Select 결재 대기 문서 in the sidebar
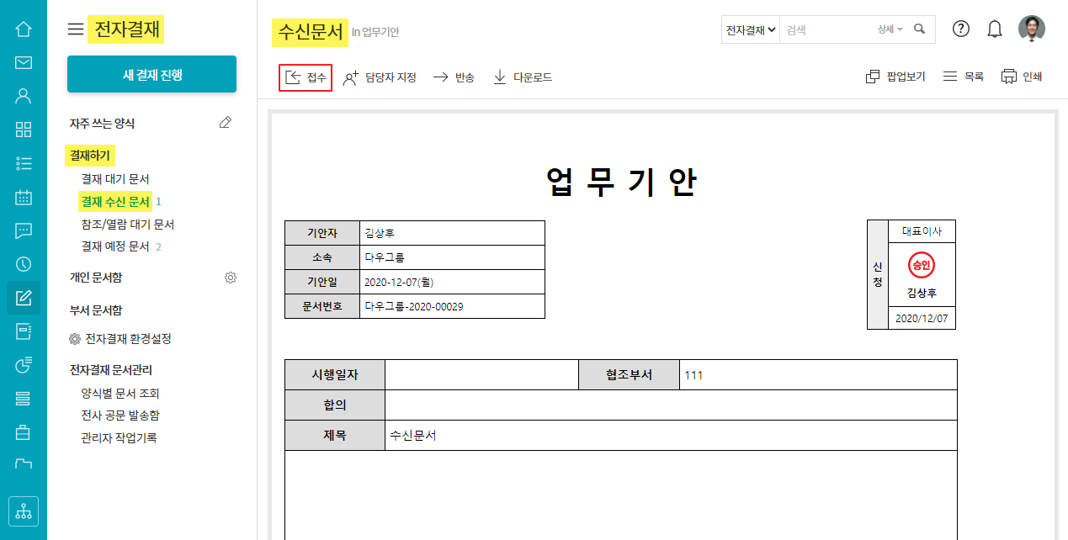This screenshot has height=540, width=1068. click(115, 179)
